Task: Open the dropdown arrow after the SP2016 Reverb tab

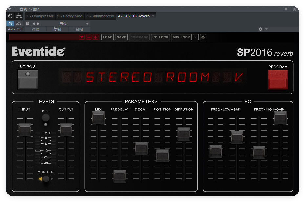Action: tap(153, 16)
